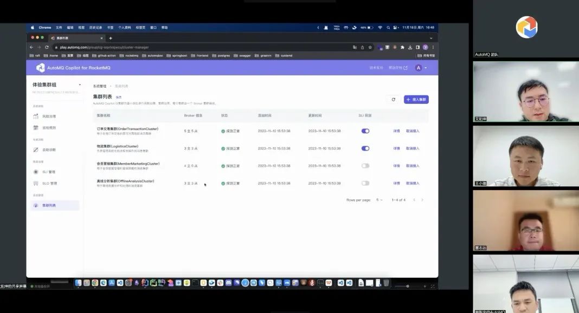Image resolution: width=579 pixels, height=313 pixels.
Task: Enable SLI switch for MemberMarketingCluster
Action: click(x=365, y=166)
